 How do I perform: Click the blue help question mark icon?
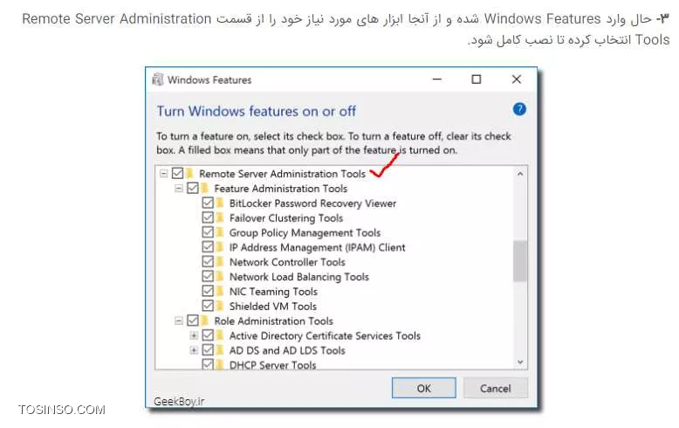[x=519, y=109]
